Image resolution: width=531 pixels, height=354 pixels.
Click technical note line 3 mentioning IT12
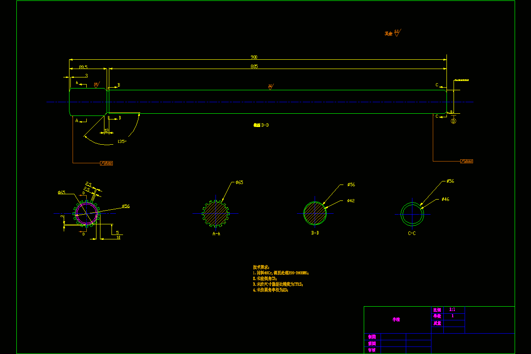(278, 285)
